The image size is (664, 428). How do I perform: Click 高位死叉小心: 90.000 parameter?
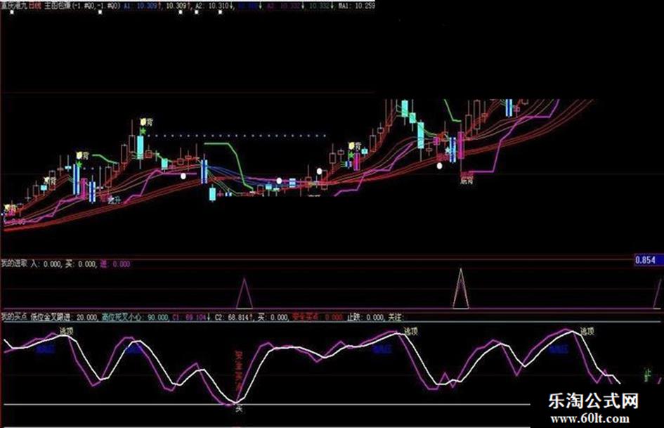[x=135, y=317]
